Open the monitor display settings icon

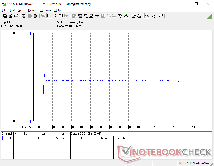pyautogui.click(x=91, y=16)
